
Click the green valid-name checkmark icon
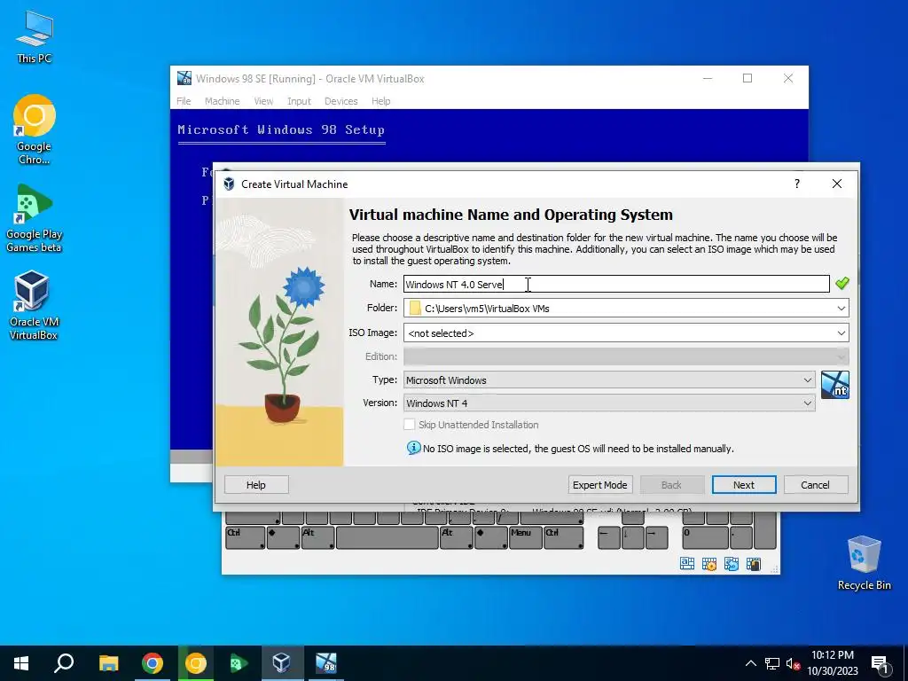[x=842, y=283]
